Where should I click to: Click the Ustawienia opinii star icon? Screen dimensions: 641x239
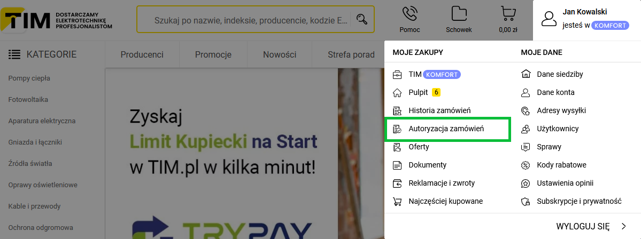tap(526, 183)
